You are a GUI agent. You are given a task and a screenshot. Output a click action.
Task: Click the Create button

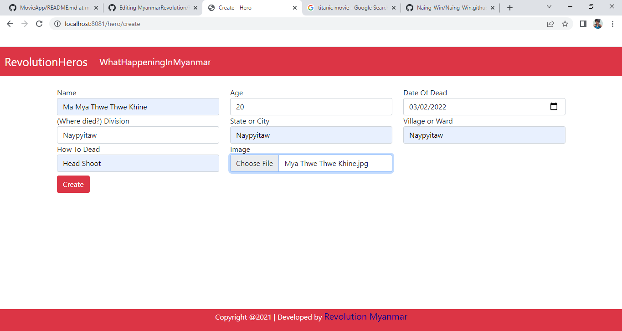coord(73,184)
